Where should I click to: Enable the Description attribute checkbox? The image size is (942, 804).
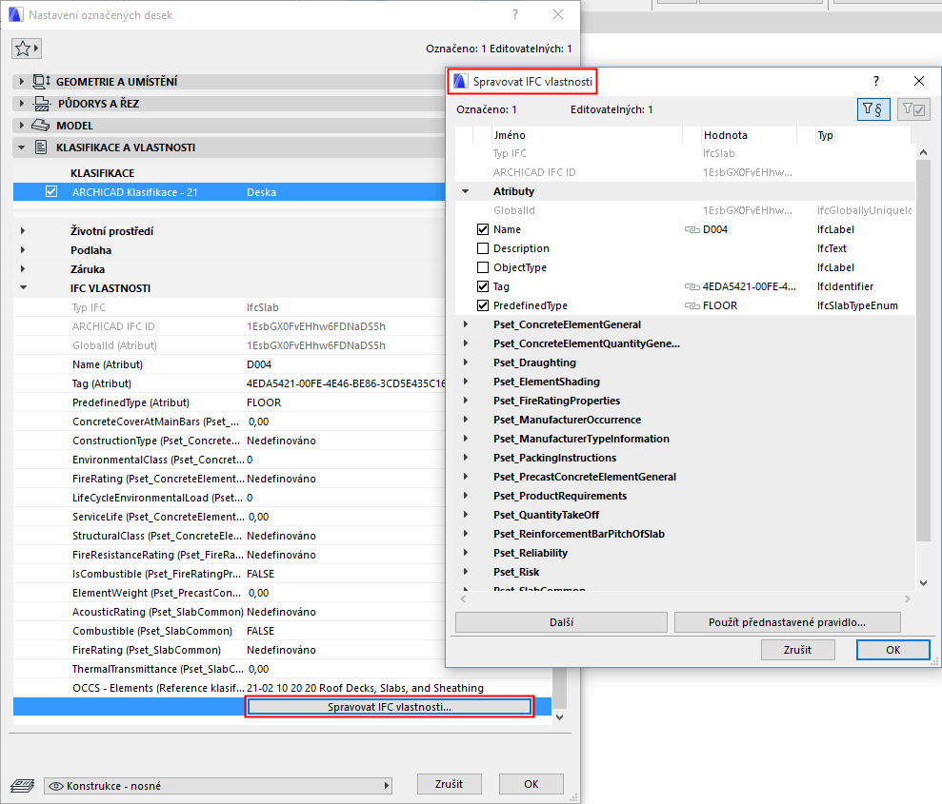[x=484, y=248]
